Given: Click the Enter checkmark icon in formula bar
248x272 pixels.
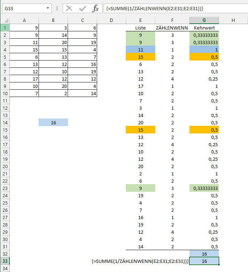Looking at the screenshot, I should tap(83, 8).
